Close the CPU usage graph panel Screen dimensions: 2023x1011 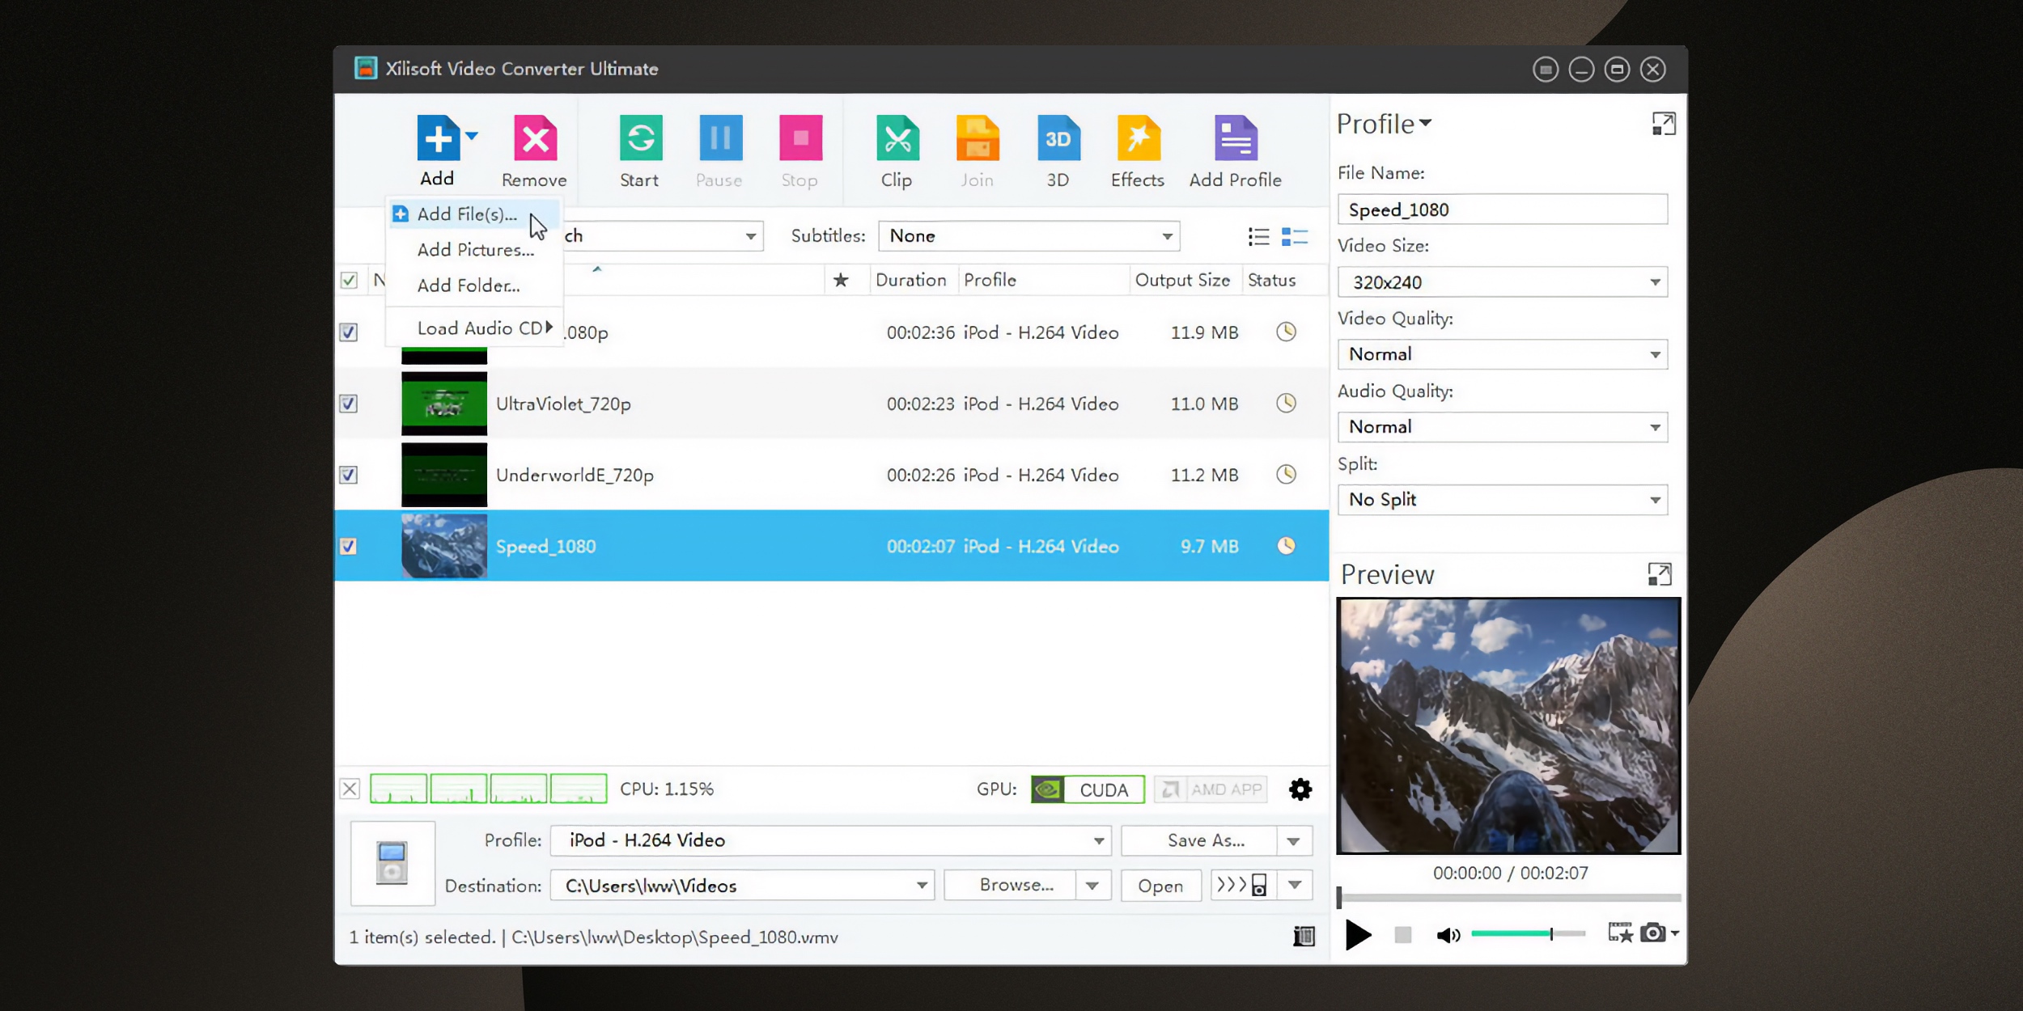(x=350, y=789)
